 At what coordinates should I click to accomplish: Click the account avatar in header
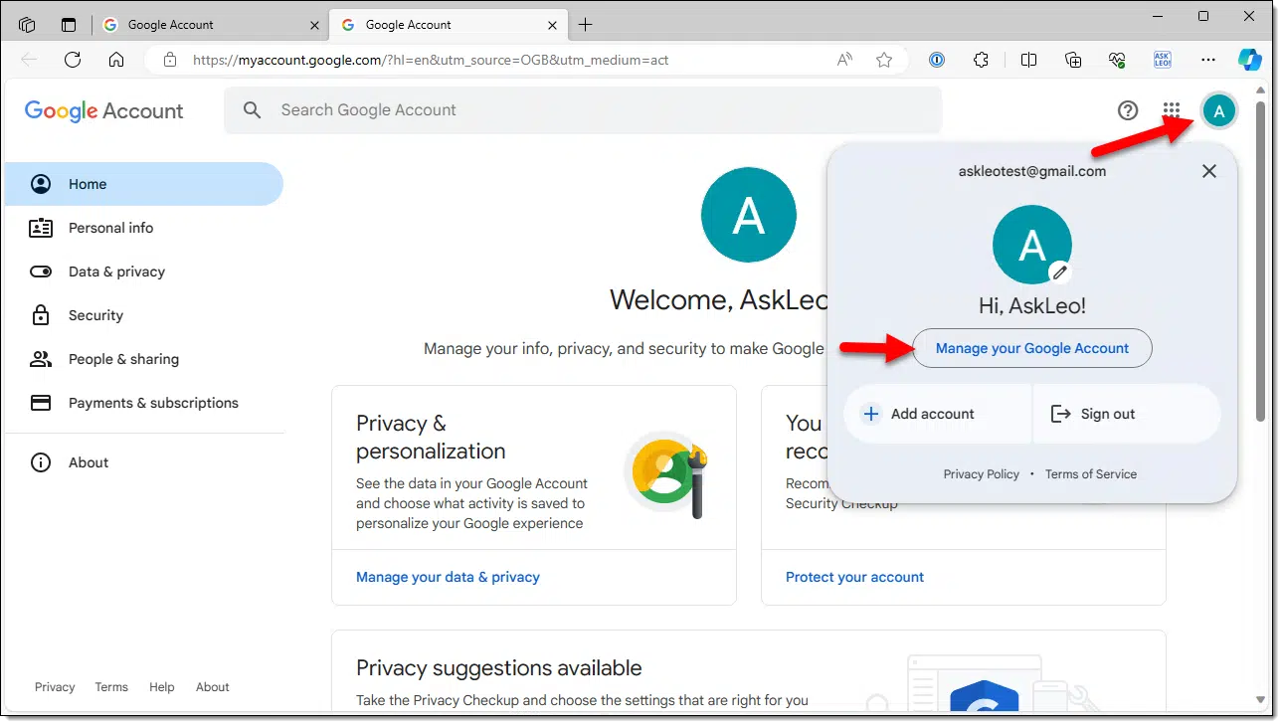(x=1219, y=110)
